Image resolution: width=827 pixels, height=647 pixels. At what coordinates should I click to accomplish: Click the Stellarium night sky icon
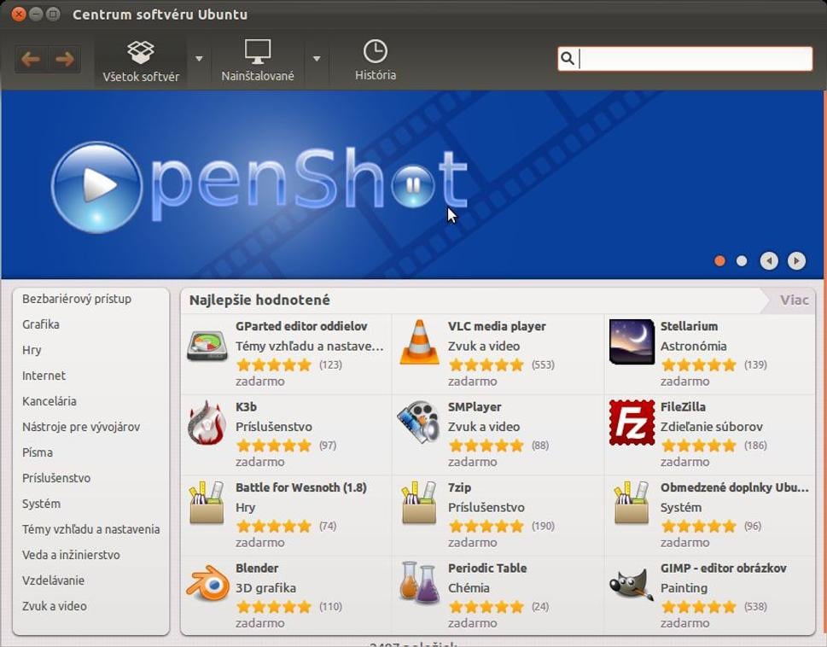[632, 341]
